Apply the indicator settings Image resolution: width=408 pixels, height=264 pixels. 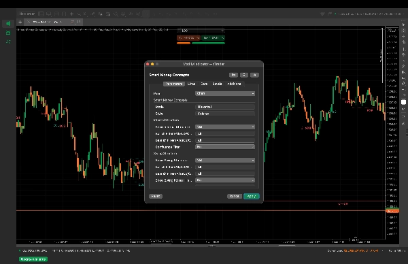(252, 197)
